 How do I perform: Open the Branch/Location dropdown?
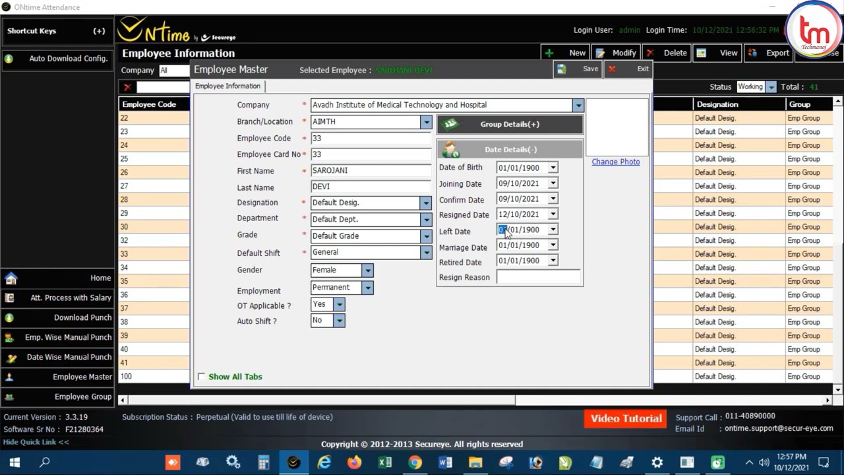click(x=426, y=122)
